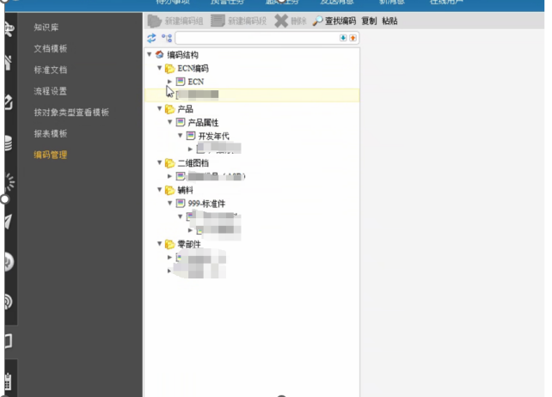Open 按对象类型查看模板 in the sidebar
The image size is (552, 397).
[71, 113]
